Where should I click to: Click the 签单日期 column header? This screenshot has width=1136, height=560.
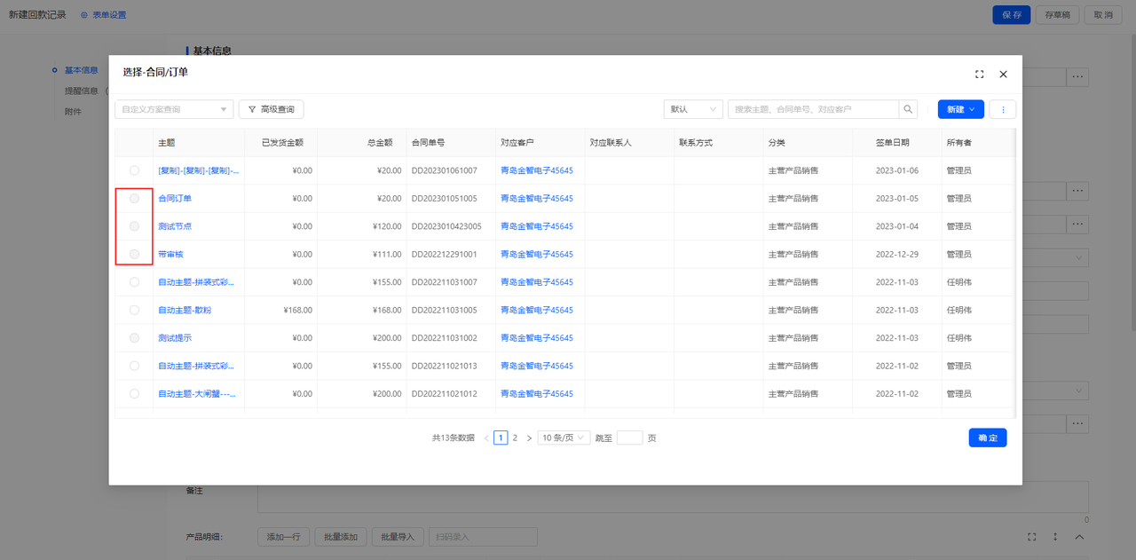pyautogui.click(x=893, y=143)
